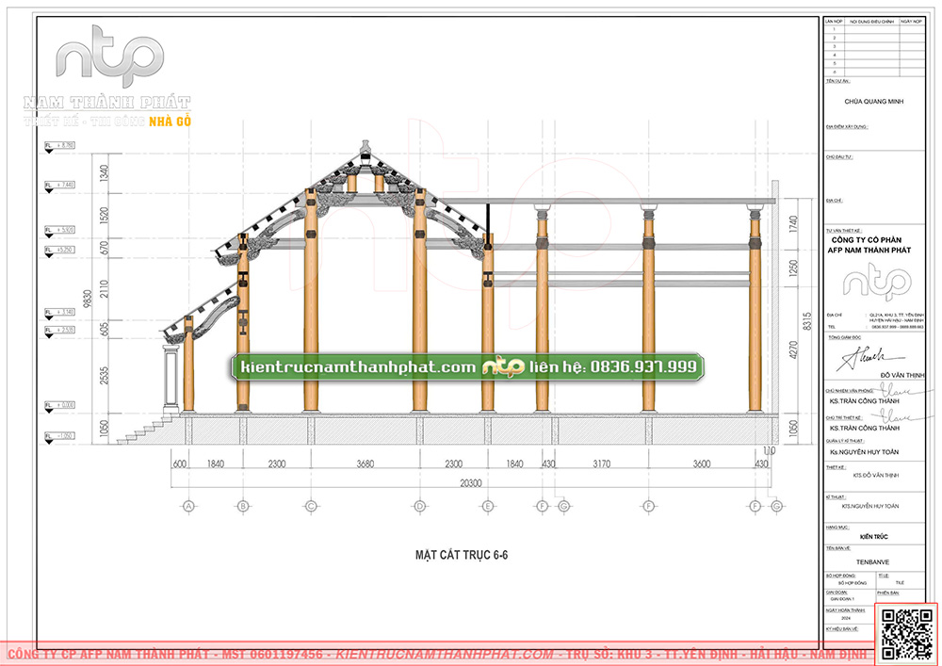Image resolution: width=942 pixels, height=666 pixels.
Task: Select the 1520 vertical dimension
Action: (x=105, y=217)
